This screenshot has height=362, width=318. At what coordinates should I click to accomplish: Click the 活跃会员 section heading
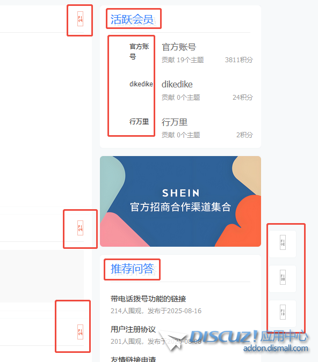click(x=132, y=19)
